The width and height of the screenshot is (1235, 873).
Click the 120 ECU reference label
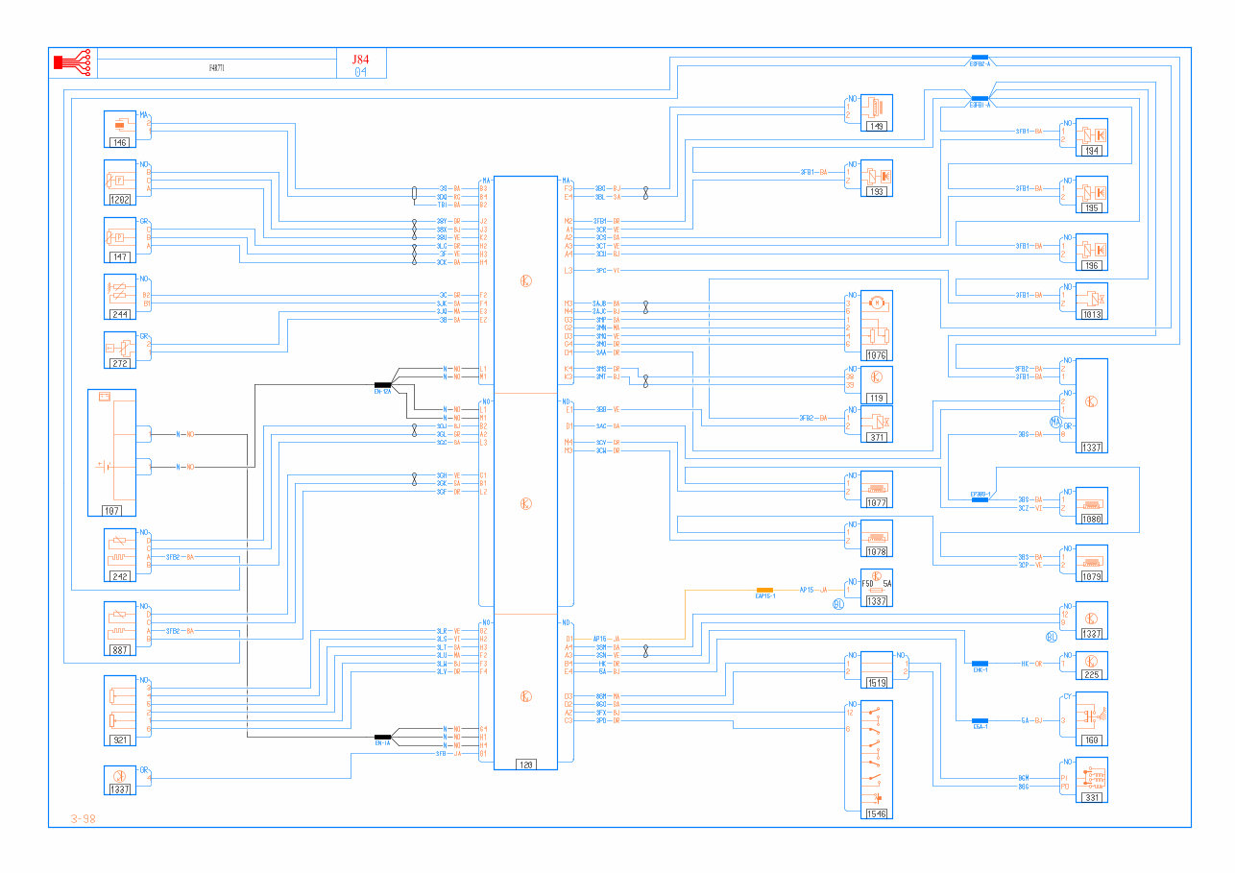tap(525, 764)
